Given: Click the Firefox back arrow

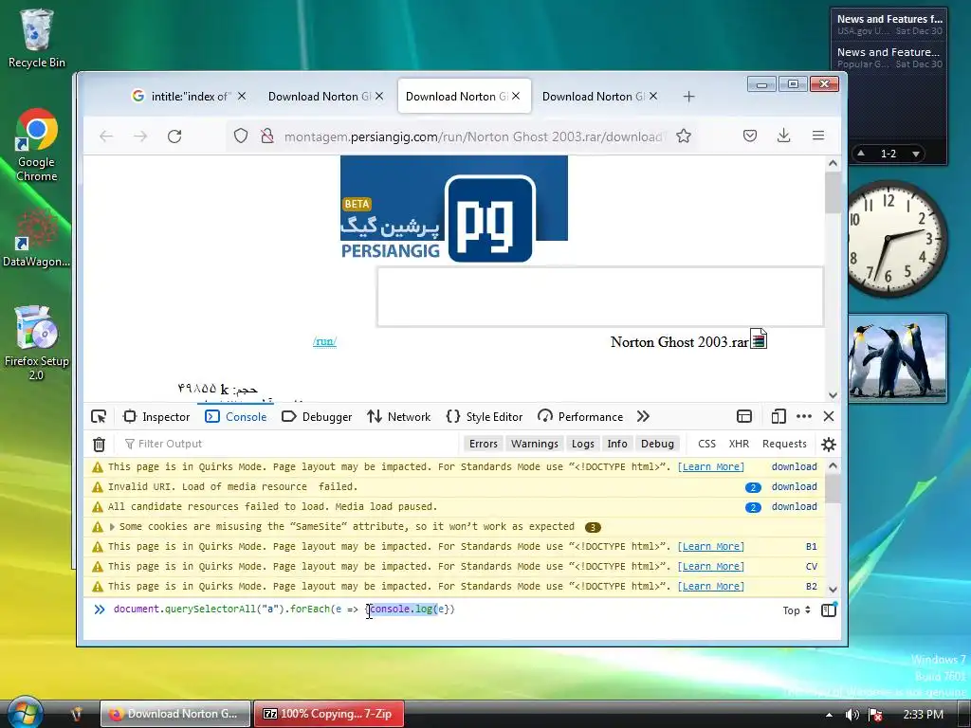Looking at the screenshot, I should click(106, 136).
